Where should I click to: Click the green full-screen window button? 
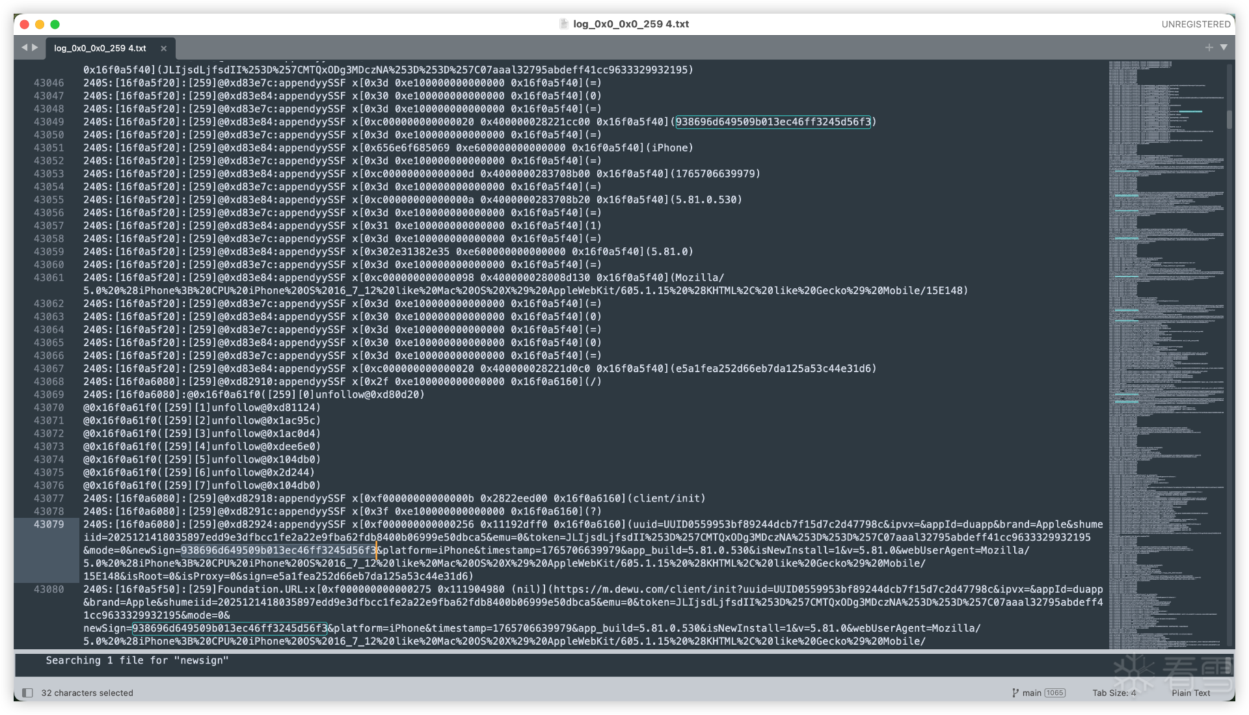pyautogui.click(x=55, y=24)
